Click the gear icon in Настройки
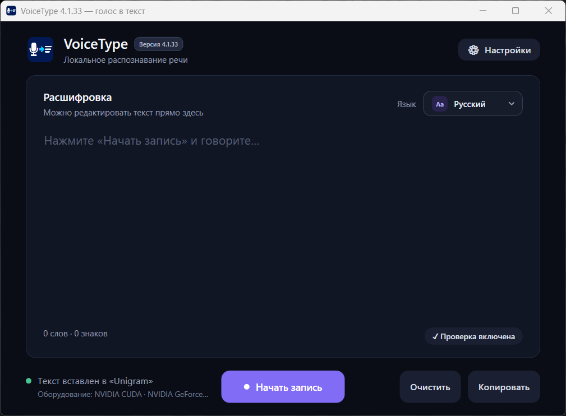Screen dimensions: 566x416 [x=473, y=50]
